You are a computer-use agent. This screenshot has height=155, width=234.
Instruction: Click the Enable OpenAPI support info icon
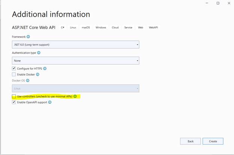coord(50,102)
